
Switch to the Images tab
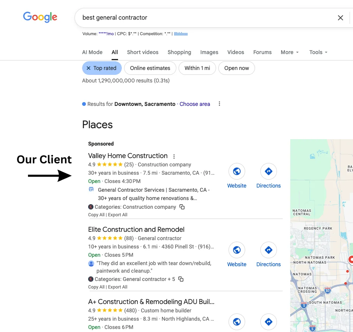209,52
